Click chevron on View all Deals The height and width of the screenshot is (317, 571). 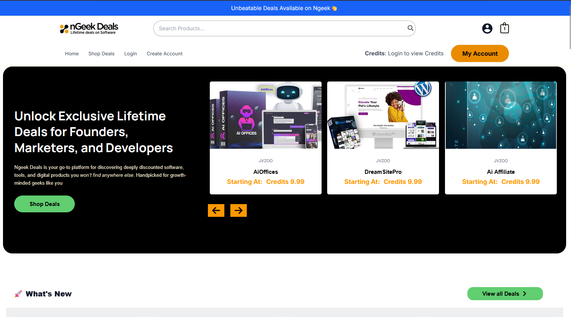[x=525, y=294]
